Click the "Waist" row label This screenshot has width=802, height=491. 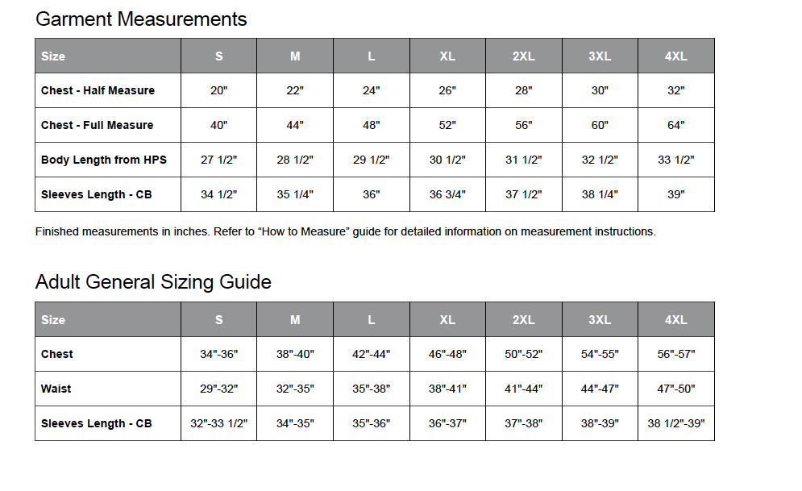click(56, 389)
